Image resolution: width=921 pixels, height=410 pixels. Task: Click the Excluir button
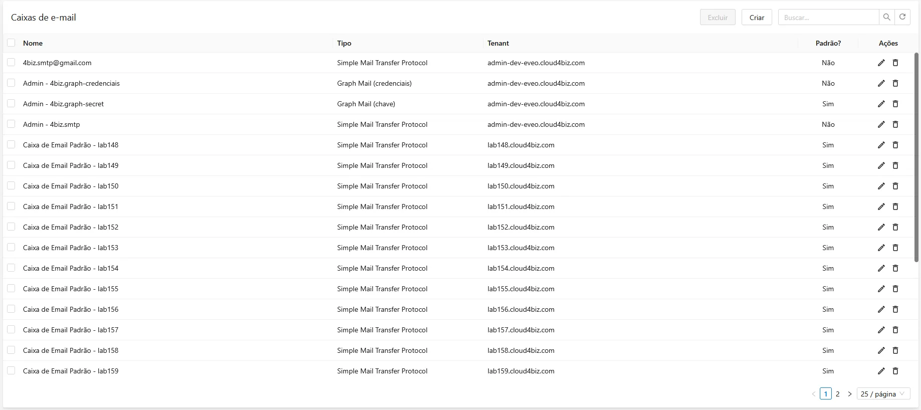point(718,17)
